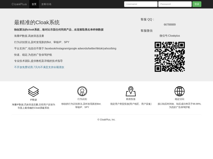Select the 首页 navigation tab
213x159 pixels.
[x=34, y=4]
